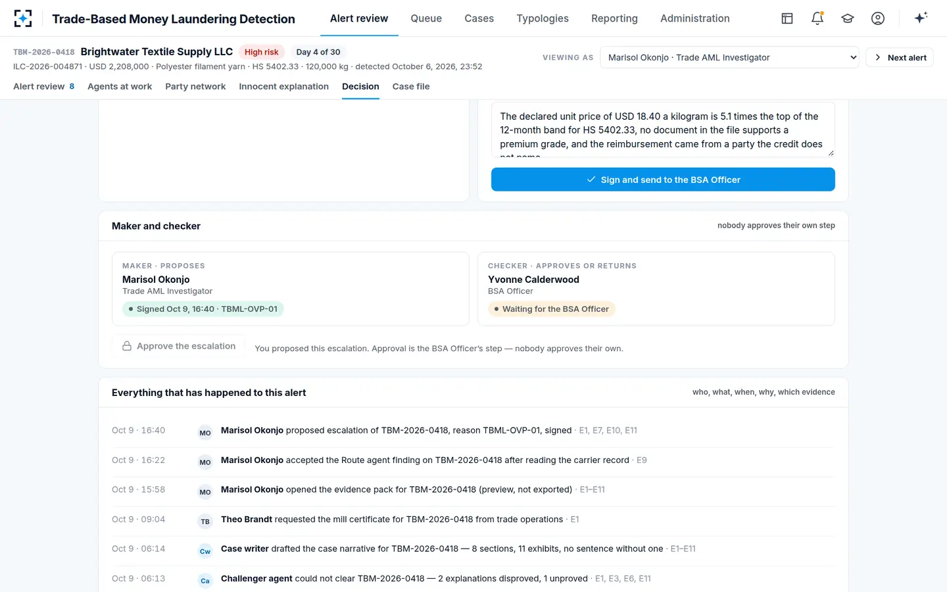Click the MO avatar in the 16:22 row

point(205,462)
